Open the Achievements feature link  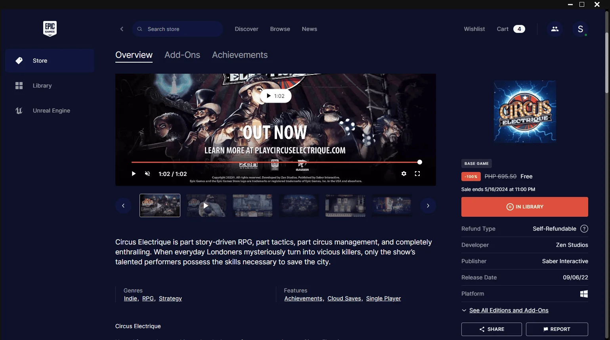click(303, 298)
